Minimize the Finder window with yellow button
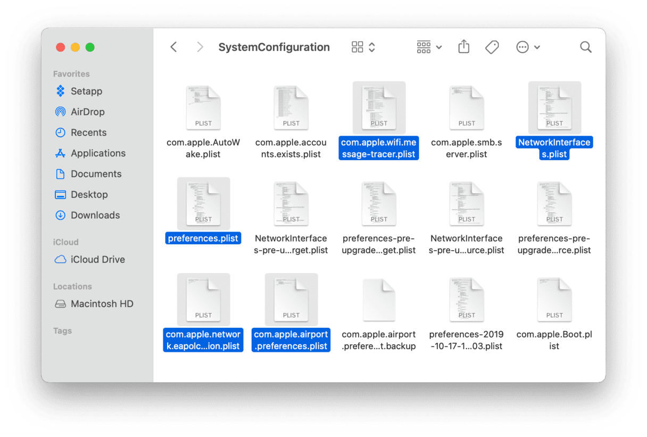This screenshot has width=647, height=437. point(75,47)
